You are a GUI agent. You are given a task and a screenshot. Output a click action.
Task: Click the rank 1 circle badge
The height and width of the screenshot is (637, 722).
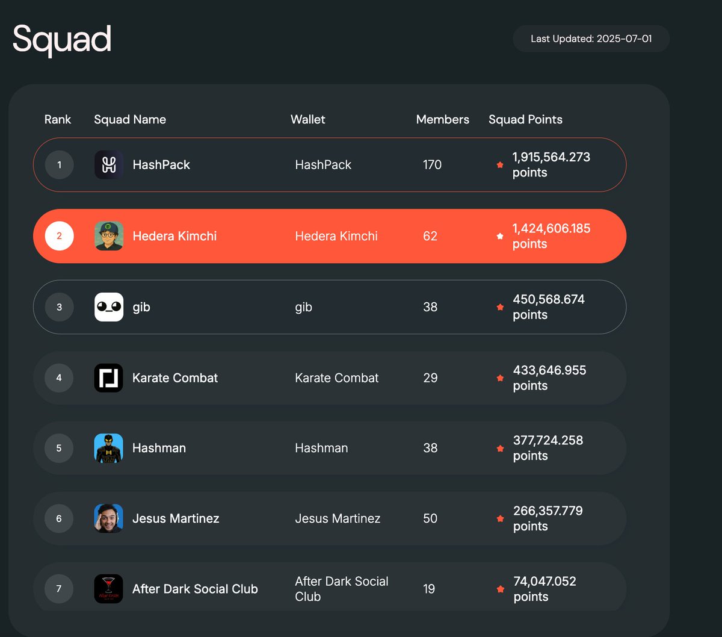(59, 165)
